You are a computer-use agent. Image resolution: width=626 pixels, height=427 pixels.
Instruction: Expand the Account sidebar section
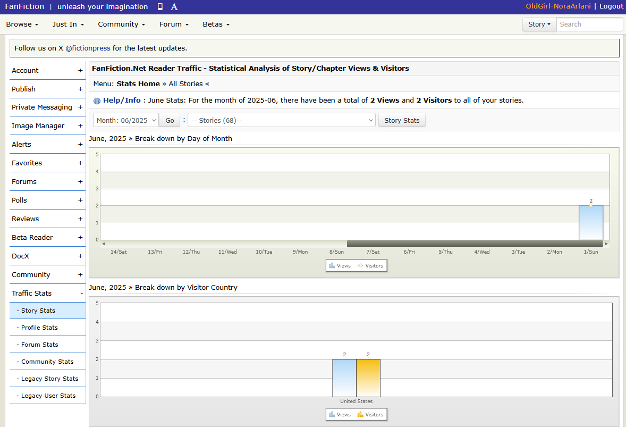click(47, 70)
